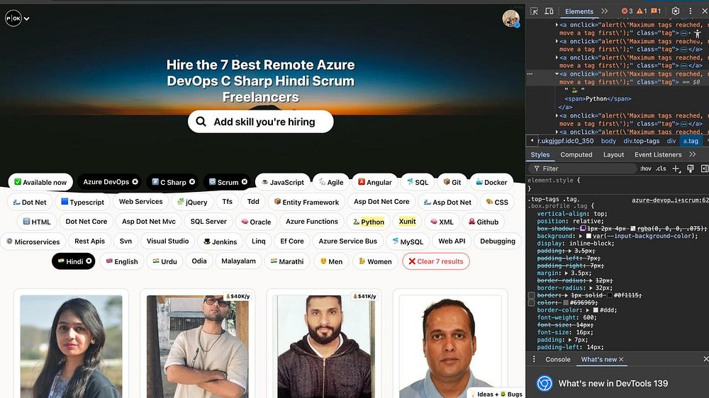Viewport: 709px width, 398px height.
Task: Switch to the Computed tab
Action: point(576,154)
